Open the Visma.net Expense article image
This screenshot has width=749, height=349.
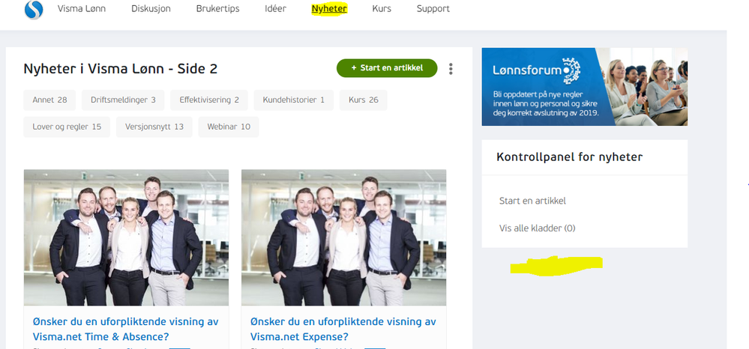coord(344,237)
